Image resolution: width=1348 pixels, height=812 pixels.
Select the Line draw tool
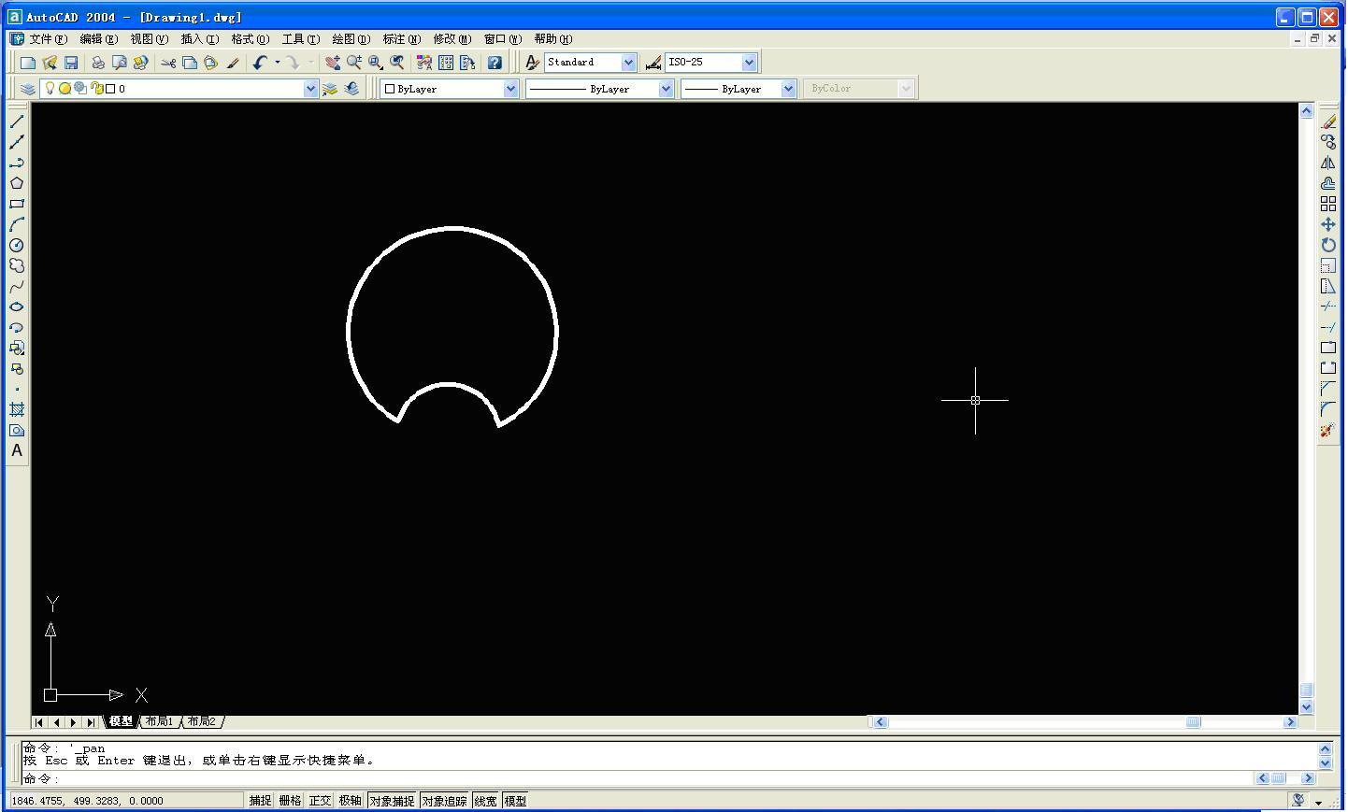click(x=17, y=121)
